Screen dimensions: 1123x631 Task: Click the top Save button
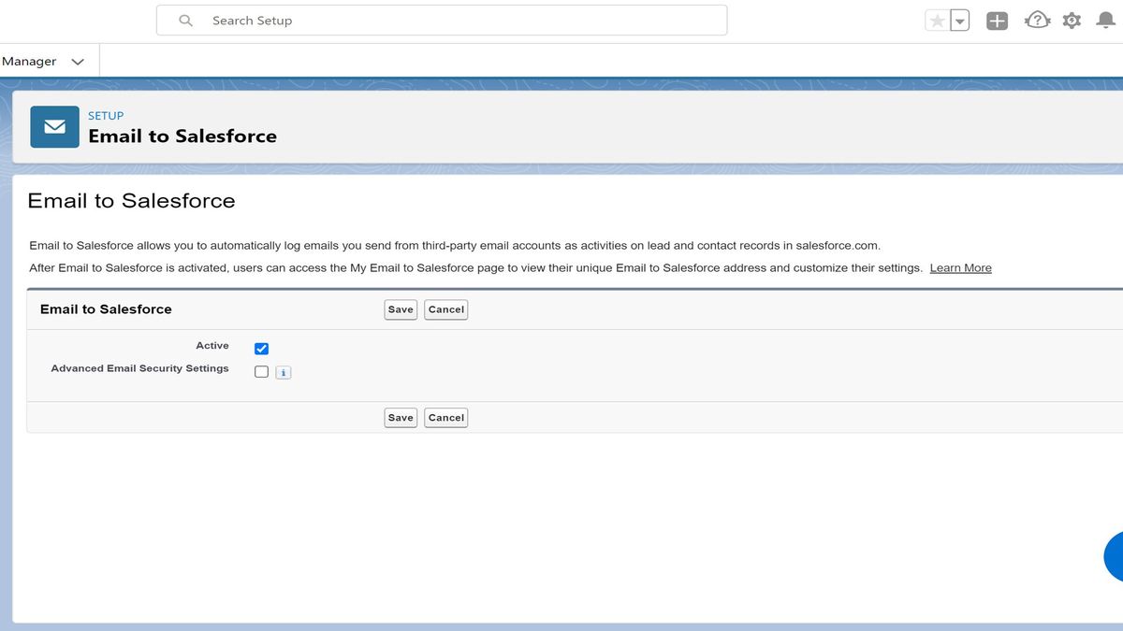pyautogui.click(x=400, y=309)
